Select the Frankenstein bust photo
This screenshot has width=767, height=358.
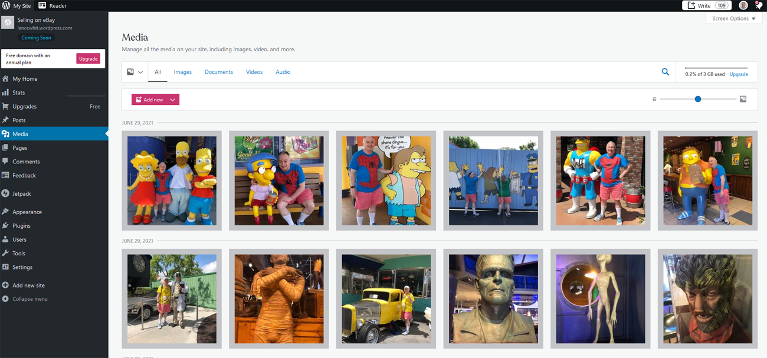[x=493, y=298]
